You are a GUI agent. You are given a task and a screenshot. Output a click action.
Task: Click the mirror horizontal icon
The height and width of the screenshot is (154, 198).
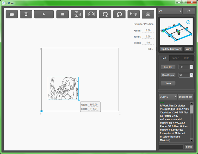point(91,14)
